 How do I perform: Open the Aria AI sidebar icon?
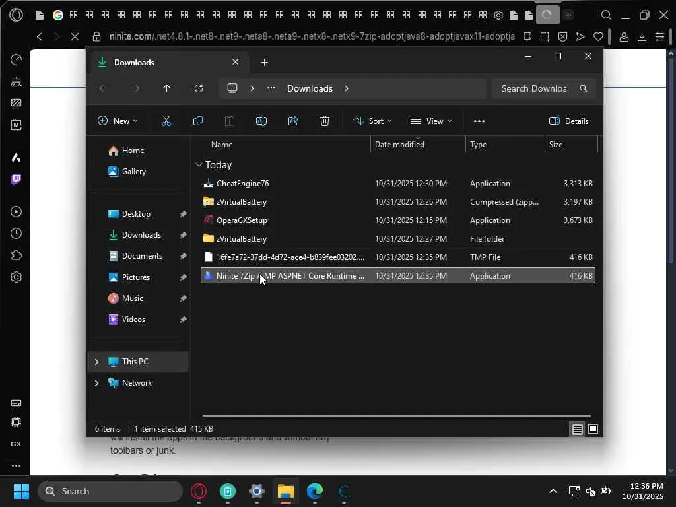16,157
